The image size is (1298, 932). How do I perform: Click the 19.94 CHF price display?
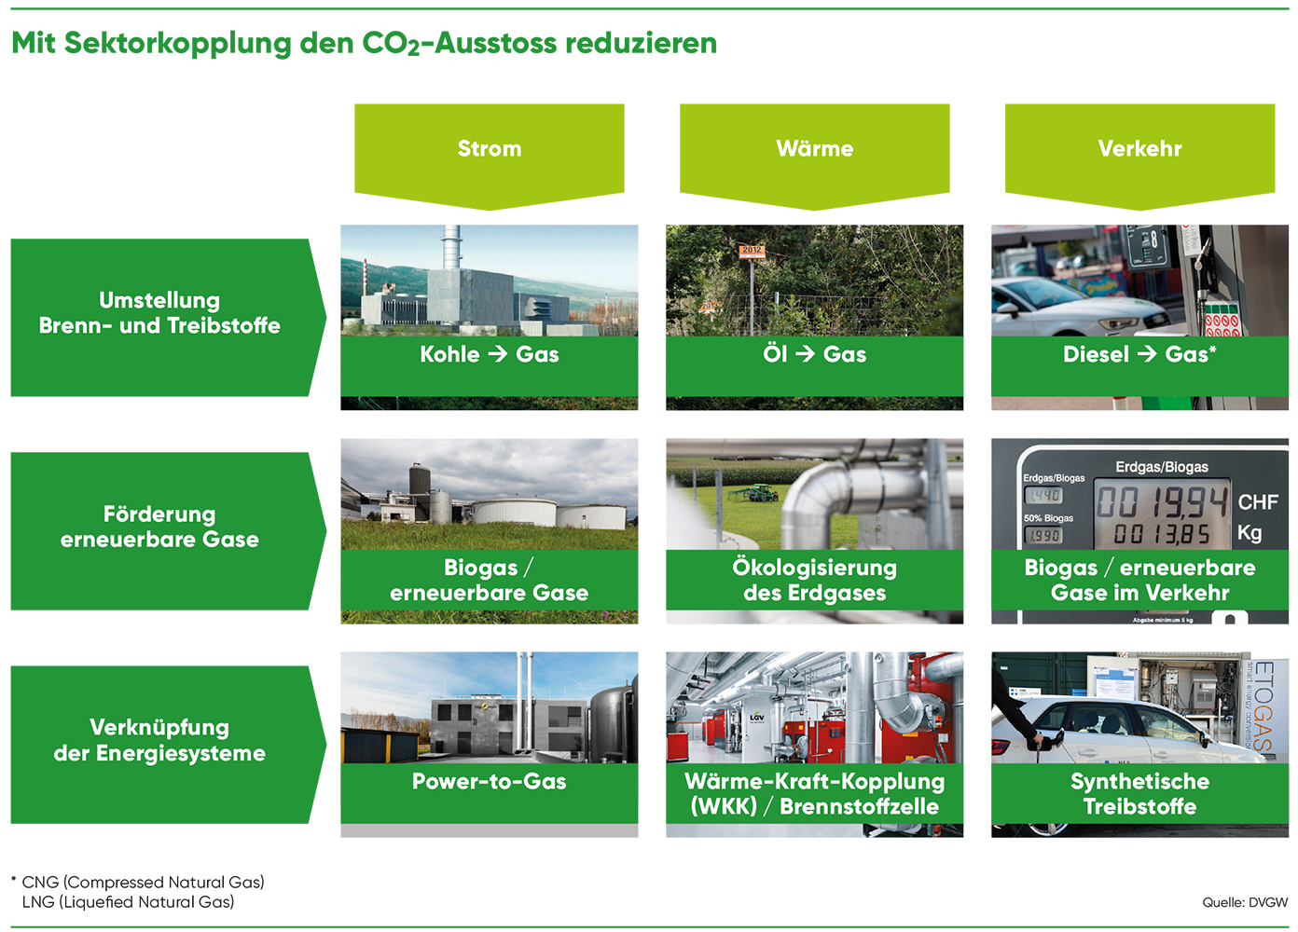tap(1162, 502)
